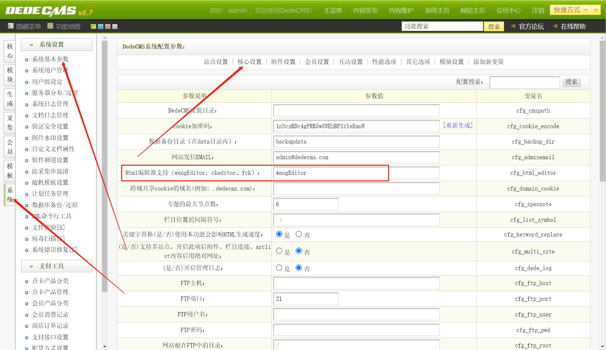Viewport: 606px width, 350px height.
Task: Click bullet icon next to 用户组设定
Action: [x=27, y=82]
